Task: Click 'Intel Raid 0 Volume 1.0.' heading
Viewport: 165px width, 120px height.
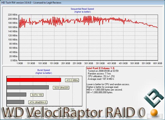Action: click(x=101, y=68)
